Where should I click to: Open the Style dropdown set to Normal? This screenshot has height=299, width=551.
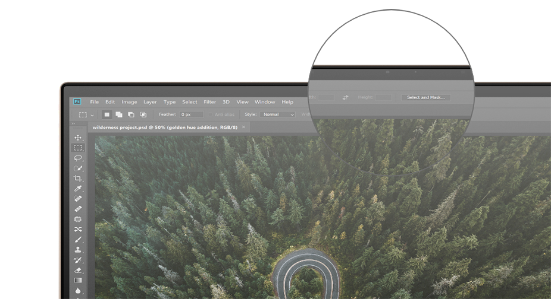(x=278, y=114)
